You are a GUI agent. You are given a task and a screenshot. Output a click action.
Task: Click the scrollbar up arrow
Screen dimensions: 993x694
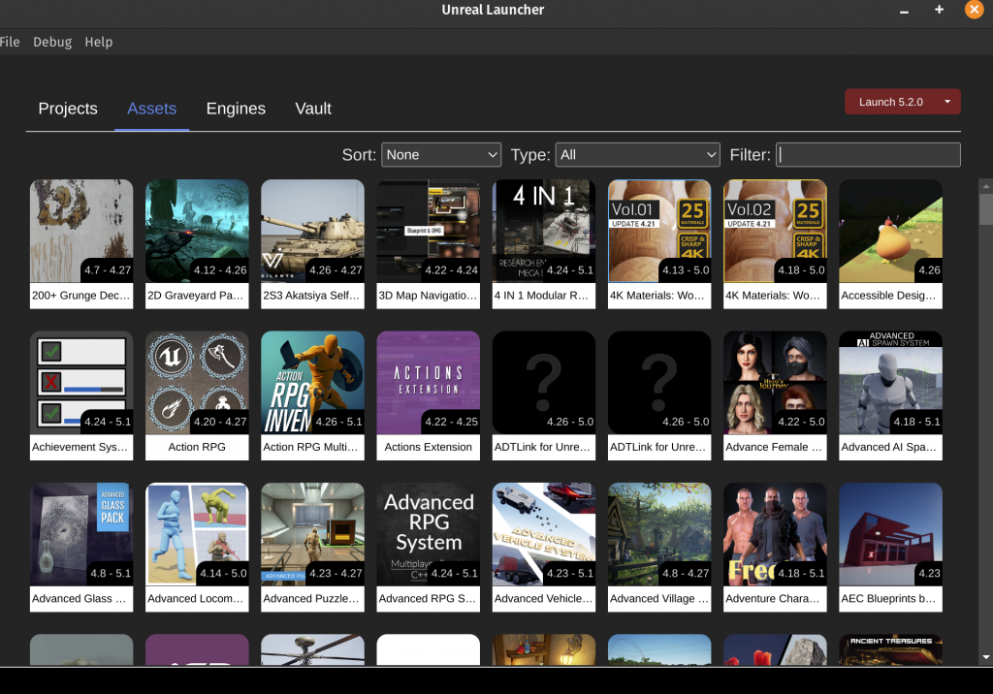tap(986, 186)
